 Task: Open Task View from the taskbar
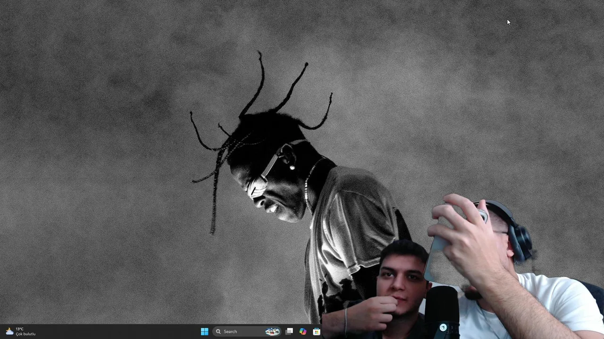[289, 331]
